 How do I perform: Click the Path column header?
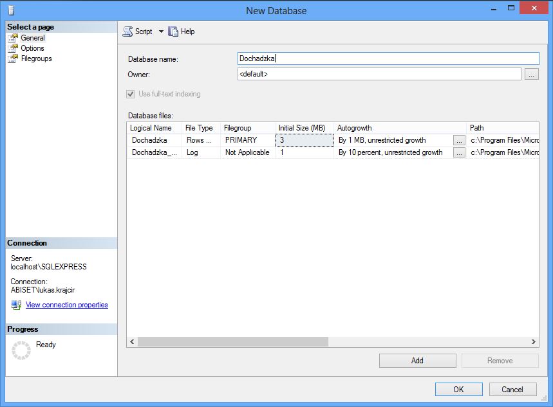[x=503, y=128]
